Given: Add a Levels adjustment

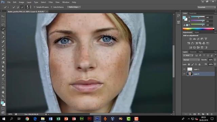Looking at the screenshot, I should (x=194, y=39).
